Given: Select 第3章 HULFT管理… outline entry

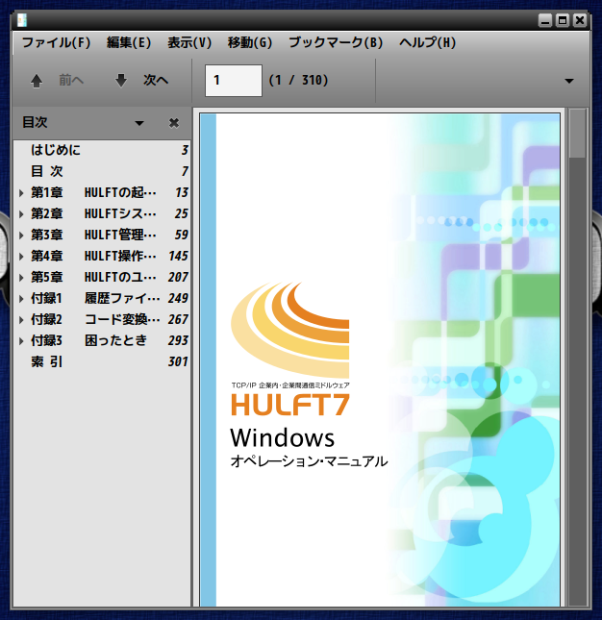Looking at the screenshot, I should click(x=102, y=235).
